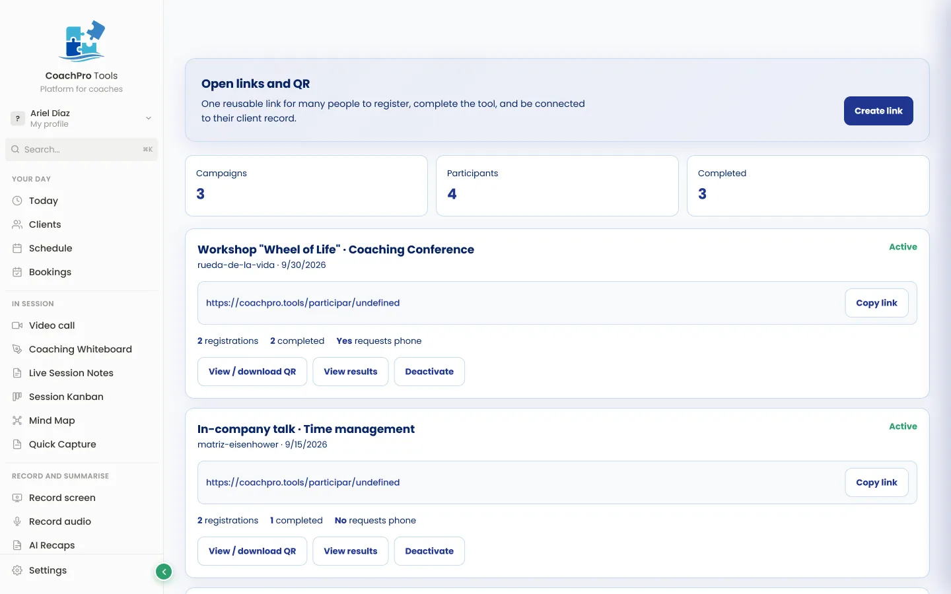Screen dimensions: 951x594
Task: Click "2 completed" under Wheel of Life
Action: [x=297, y=341]
